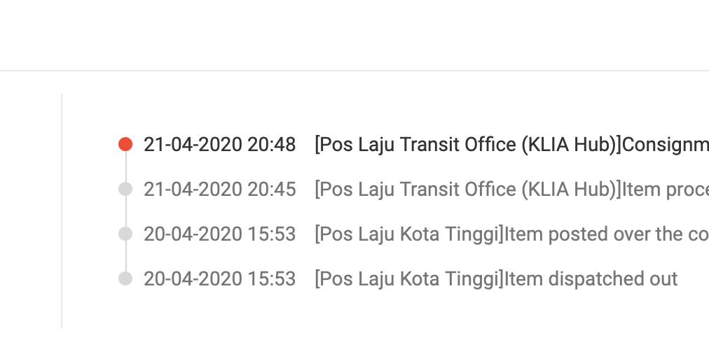Click the Item posted over the counter text
Screen dimensions: 709x354
pos(606,234)
